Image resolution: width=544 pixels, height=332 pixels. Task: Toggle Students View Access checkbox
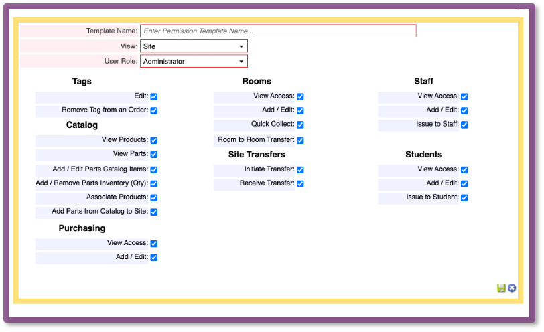(x=464, y=170)
